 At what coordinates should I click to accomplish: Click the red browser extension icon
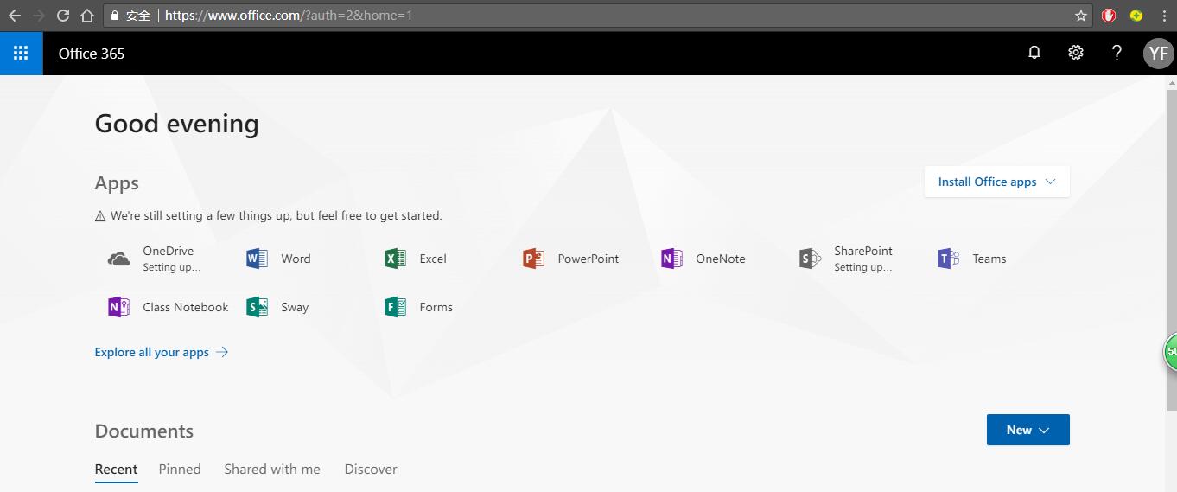[1109, 16]
